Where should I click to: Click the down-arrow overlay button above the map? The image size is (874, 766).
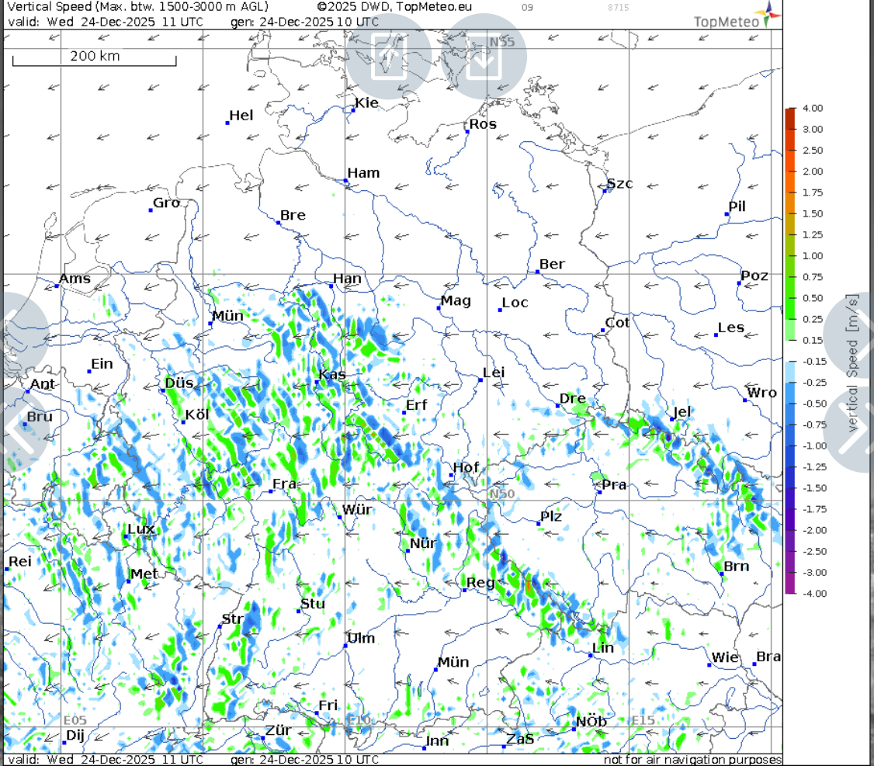(x=484, y=56)
